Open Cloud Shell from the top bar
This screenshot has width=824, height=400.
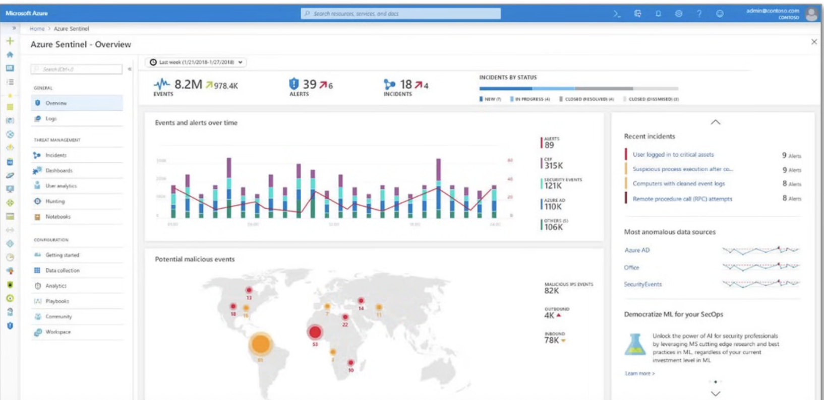click(617, 14)
